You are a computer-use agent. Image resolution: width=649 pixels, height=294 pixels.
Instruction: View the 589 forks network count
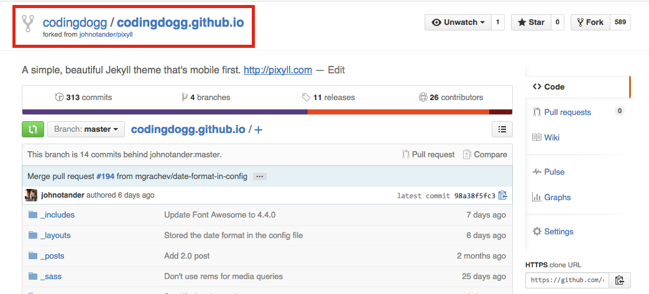click(x=620, y=22)
